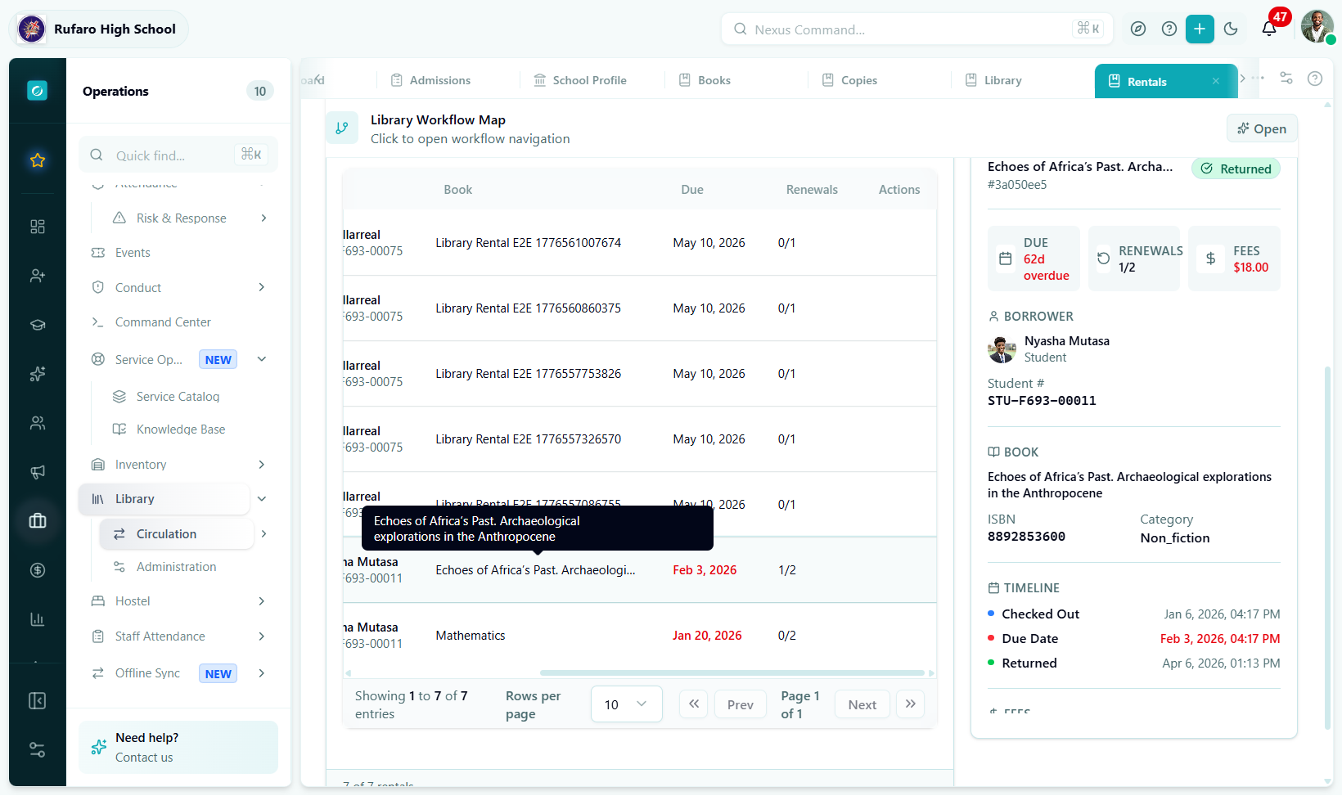Image resolution: width=1342 pixels, height=796 pixels.
Task: Open the sparkles icon in left rail
Action: [38, 374]
